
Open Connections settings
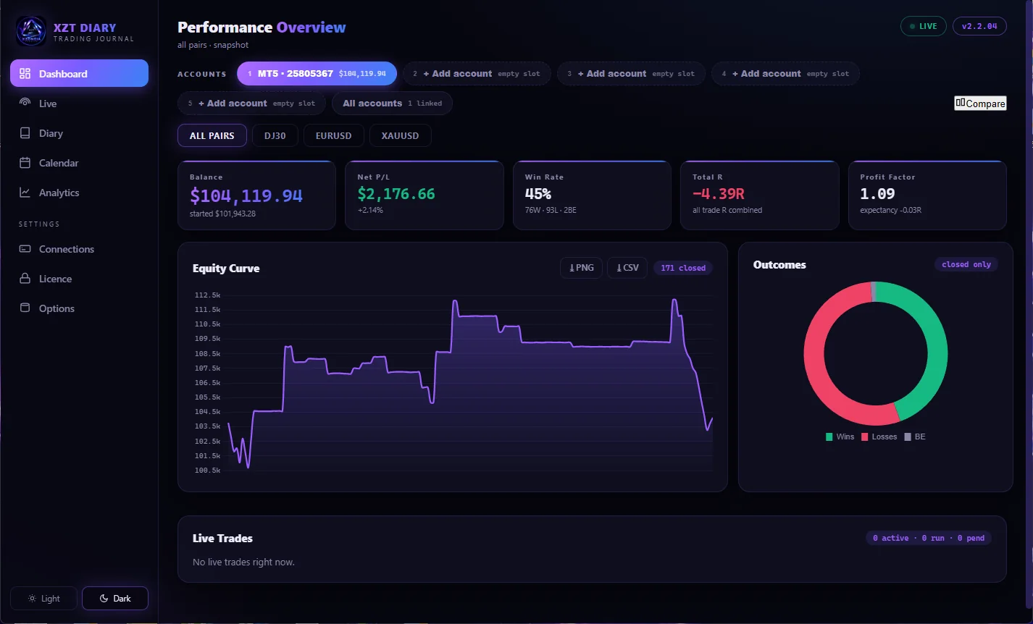pyautogui.click(x=79, y=249)
